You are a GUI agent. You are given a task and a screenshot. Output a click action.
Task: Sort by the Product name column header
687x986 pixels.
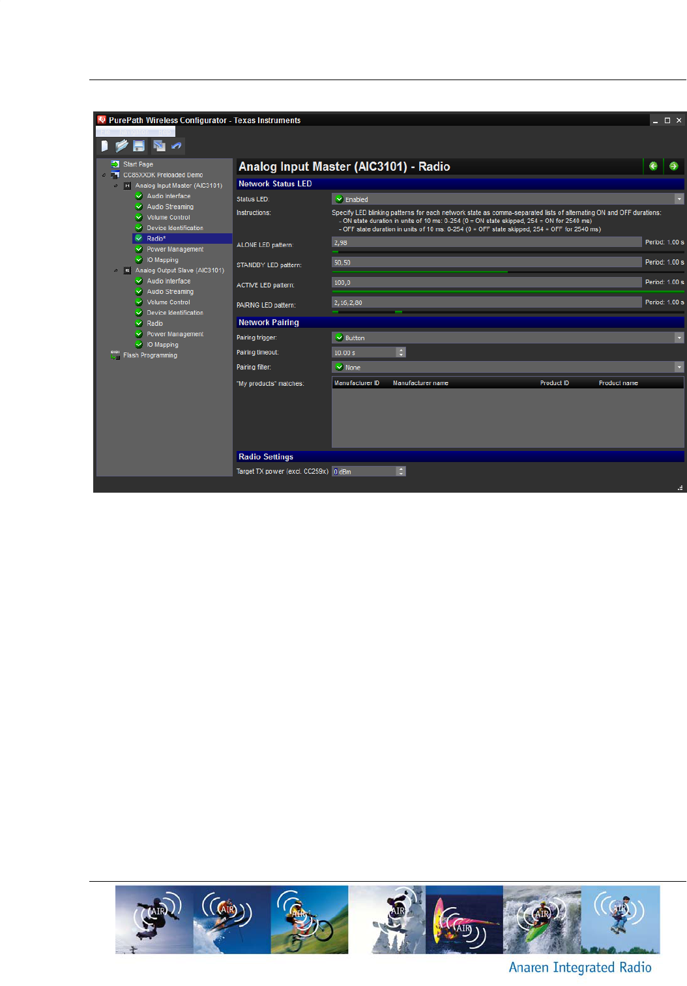619,383
